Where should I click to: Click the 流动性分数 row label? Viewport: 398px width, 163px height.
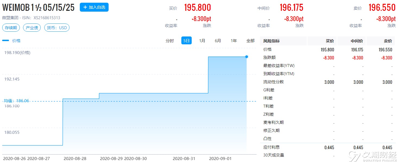(273, 82)
